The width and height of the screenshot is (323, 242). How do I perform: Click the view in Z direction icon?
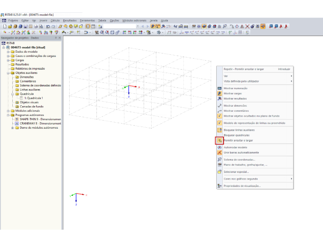point(135,32)
